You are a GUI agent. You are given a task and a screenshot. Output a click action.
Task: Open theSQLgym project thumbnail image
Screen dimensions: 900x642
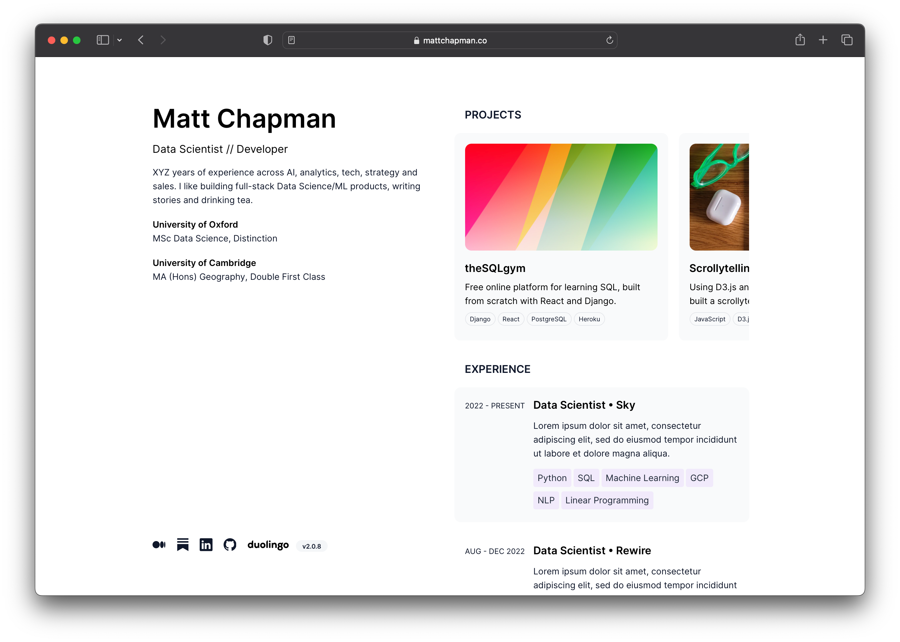pos(561,197)
